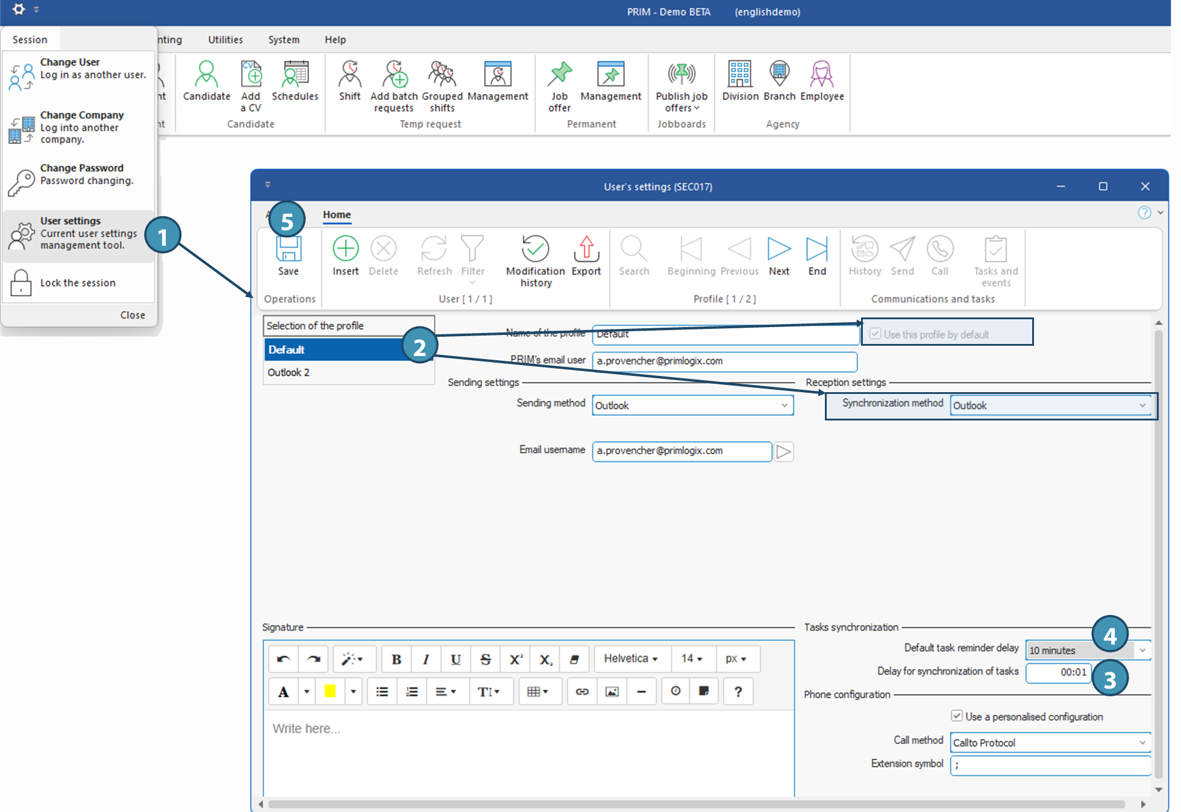Open Modification history
Viewport: 1181px width, 812px height.
point(534,249)
